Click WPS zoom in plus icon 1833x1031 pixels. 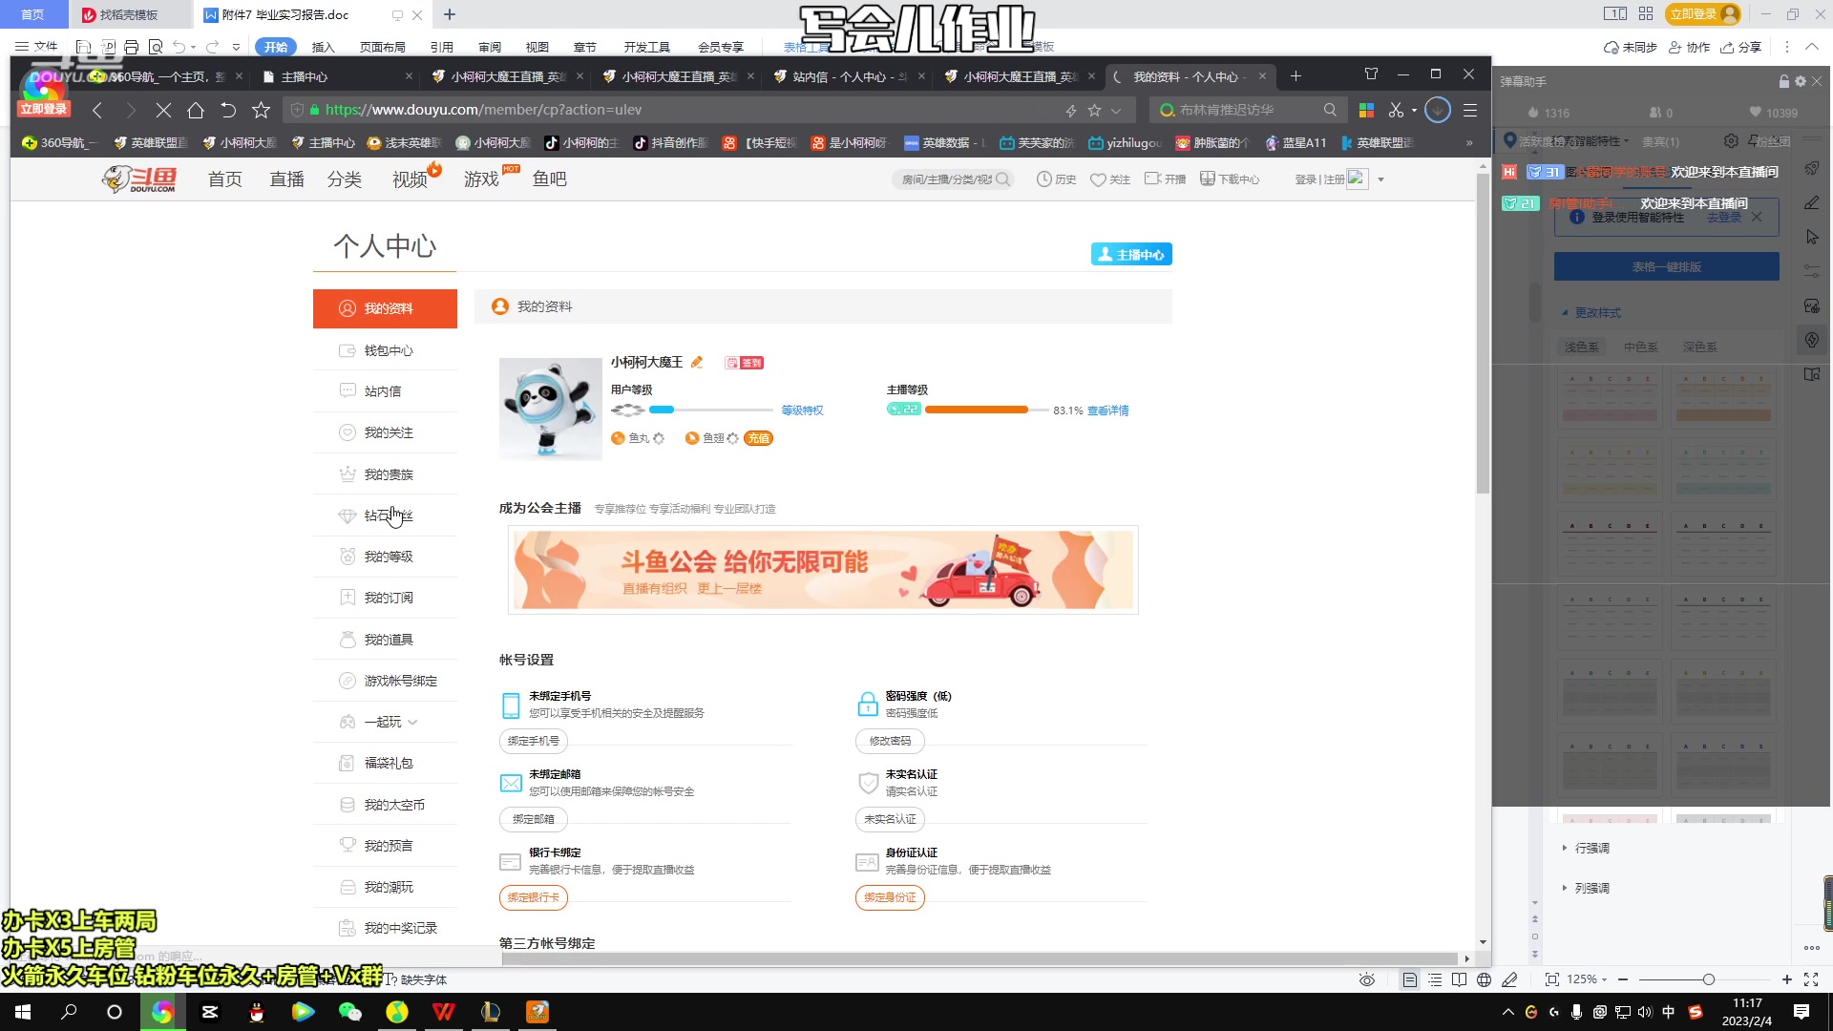[1787, 979]
